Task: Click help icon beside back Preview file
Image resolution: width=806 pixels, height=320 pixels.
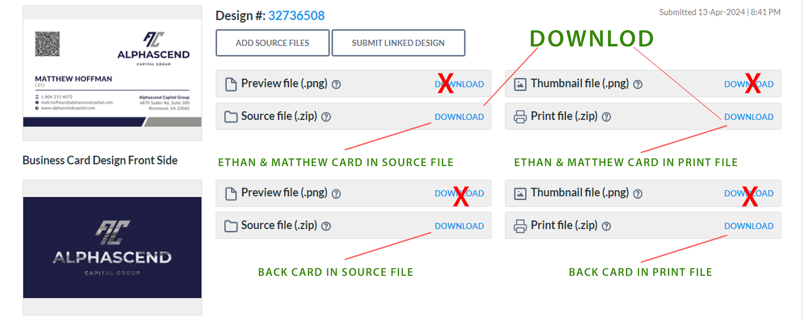Action: tap(336, 194)
